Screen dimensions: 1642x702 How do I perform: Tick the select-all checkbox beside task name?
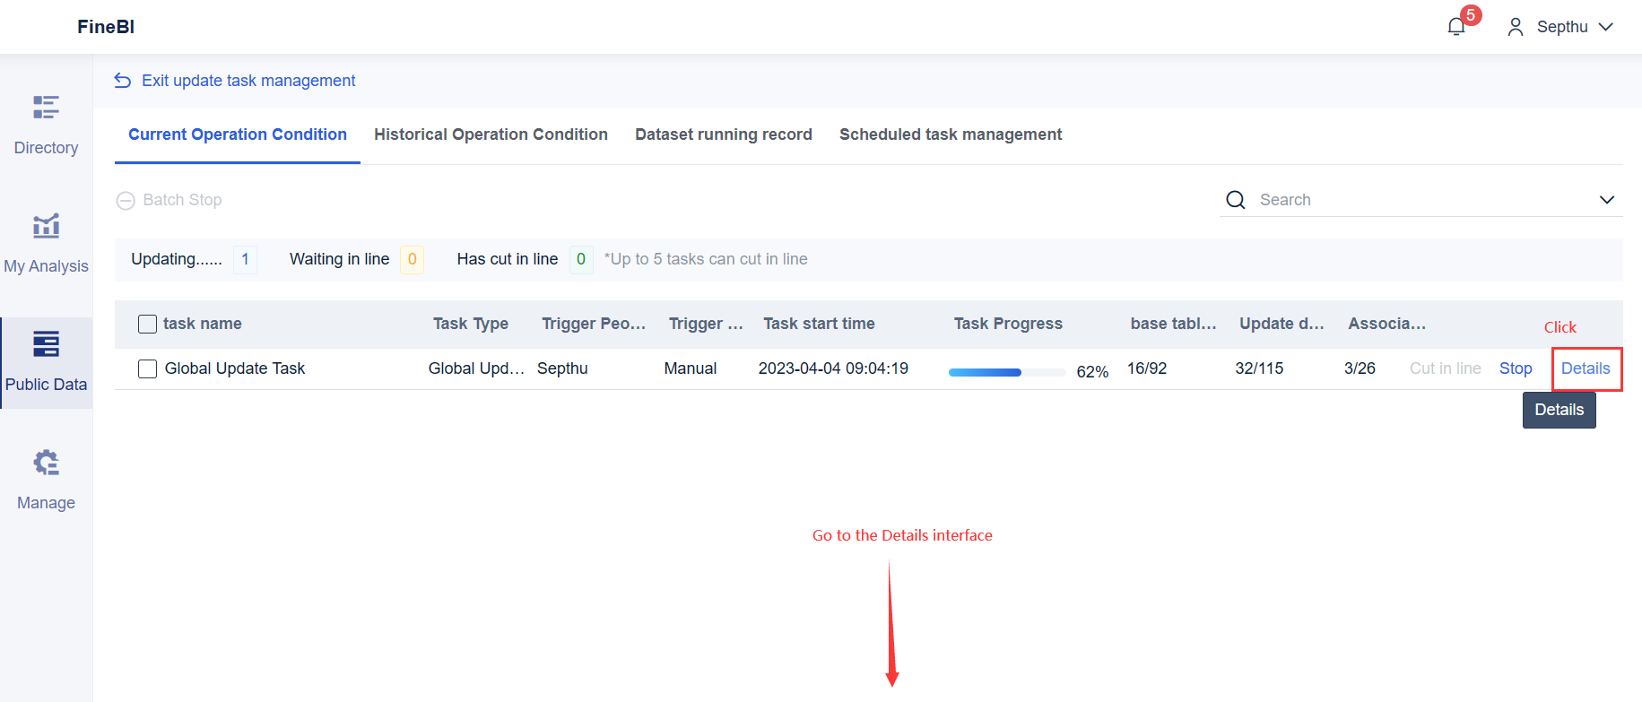tap(148, 324)
